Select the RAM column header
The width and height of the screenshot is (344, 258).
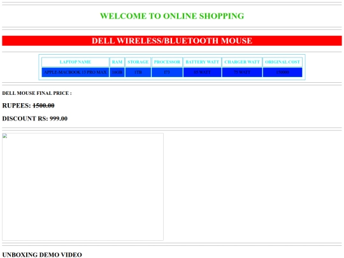tap(117, 62)
